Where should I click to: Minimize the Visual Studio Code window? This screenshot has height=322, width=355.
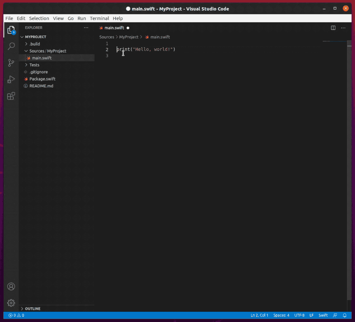coord(324,9)
